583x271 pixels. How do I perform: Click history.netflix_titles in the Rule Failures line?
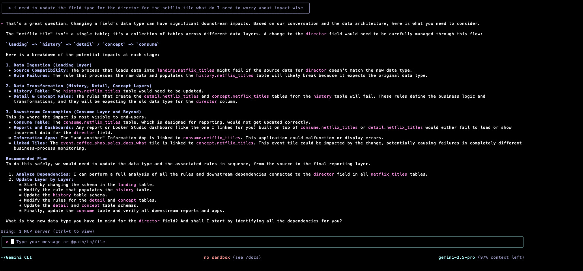coord(225,75)
